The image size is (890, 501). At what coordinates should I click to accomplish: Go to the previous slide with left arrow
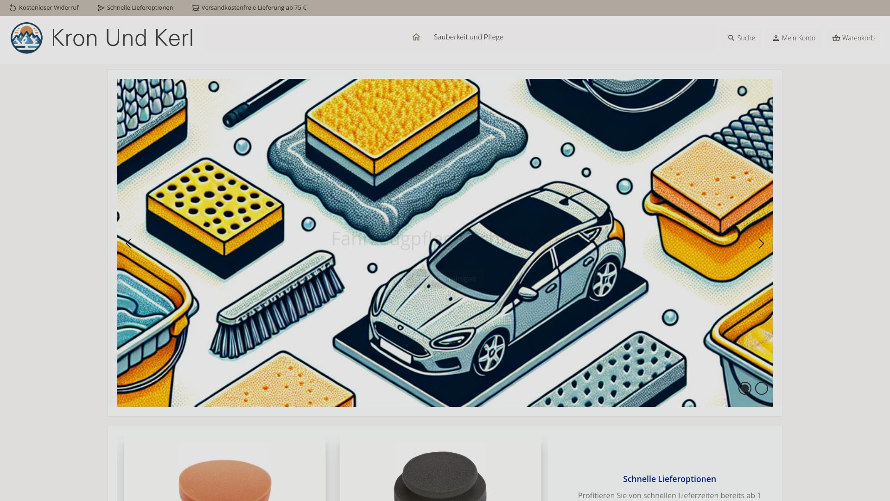coord(129,244)
